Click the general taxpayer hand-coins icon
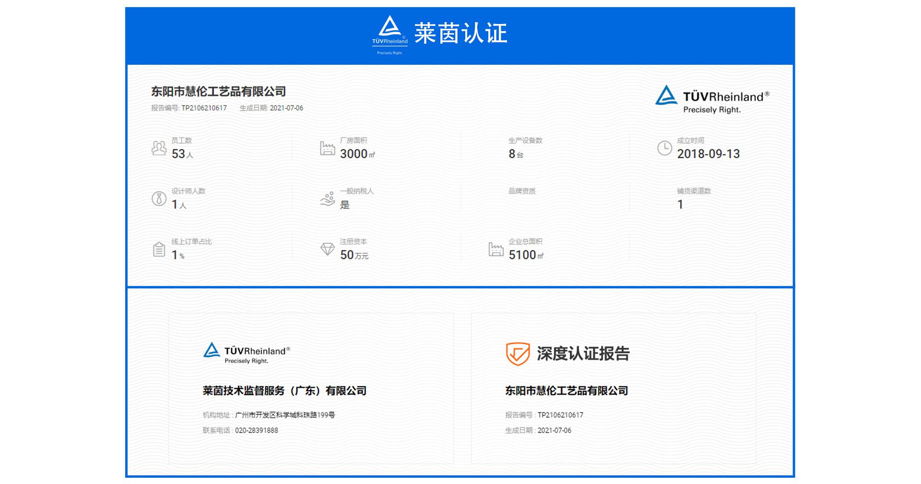This screenshot has width=921, height=484. (327, 199)
